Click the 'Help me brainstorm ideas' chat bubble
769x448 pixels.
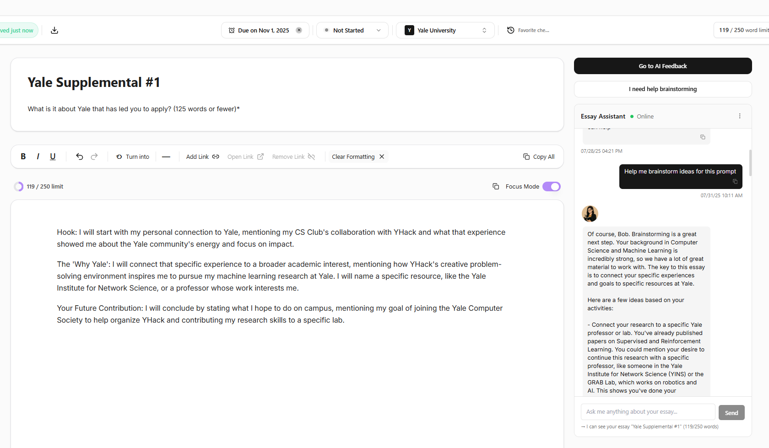tap(681, 176)
